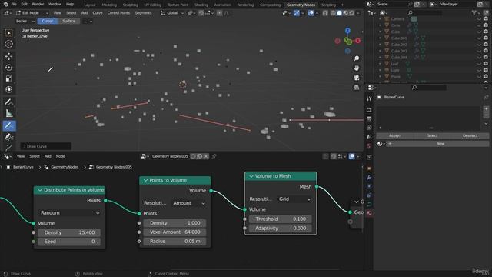Toggle Leaf render visibility camera icon
The width and height of the screenshot is (492, 277).
click(486, 64)
